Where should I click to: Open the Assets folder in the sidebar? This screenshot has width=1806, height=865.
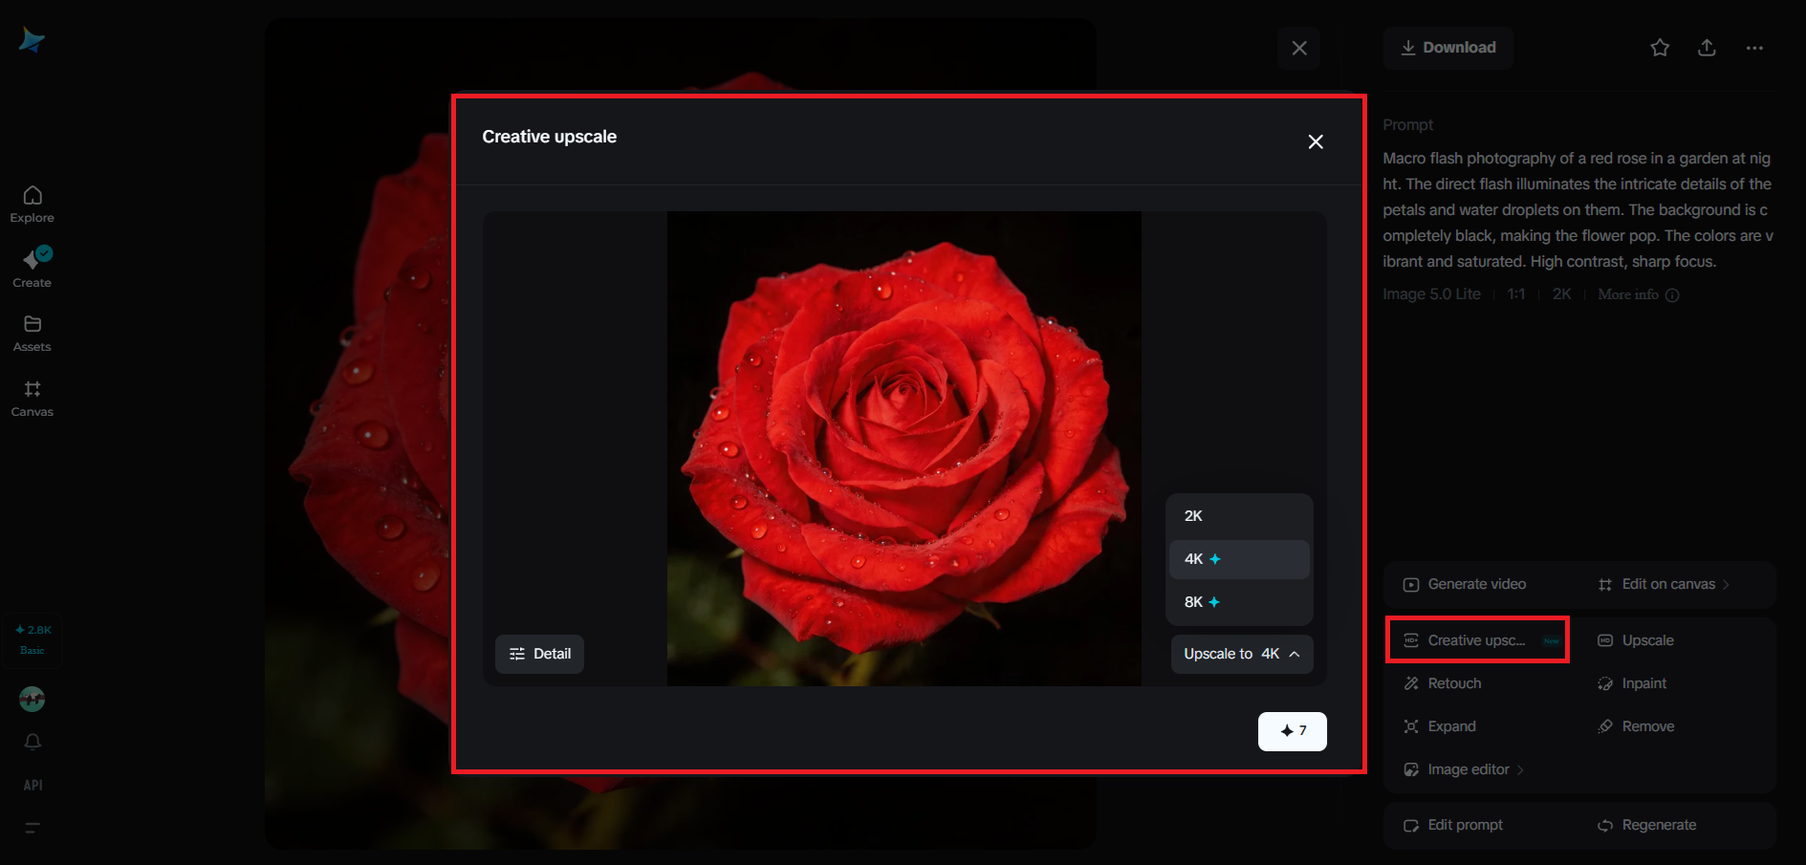pos(33,334)
